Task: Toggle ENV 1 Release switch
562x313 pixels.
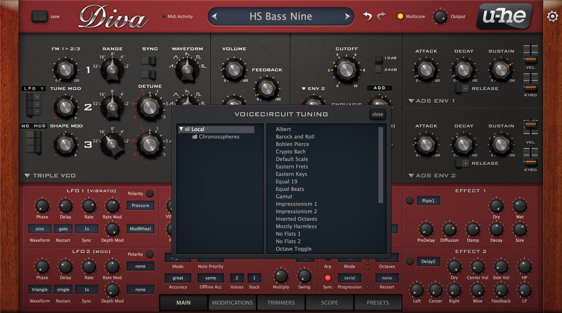Action: pyautogui.click(x=462, y=88)
